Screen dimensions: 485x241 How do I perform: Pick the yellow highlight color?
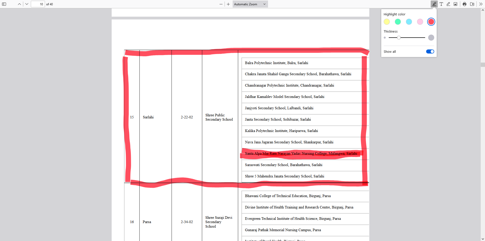tap(387, 22)
